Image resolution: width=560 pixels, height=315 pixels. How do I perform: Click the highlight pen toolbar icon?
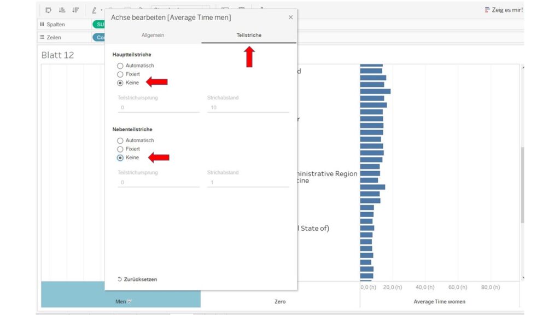(x=94, y=10)
